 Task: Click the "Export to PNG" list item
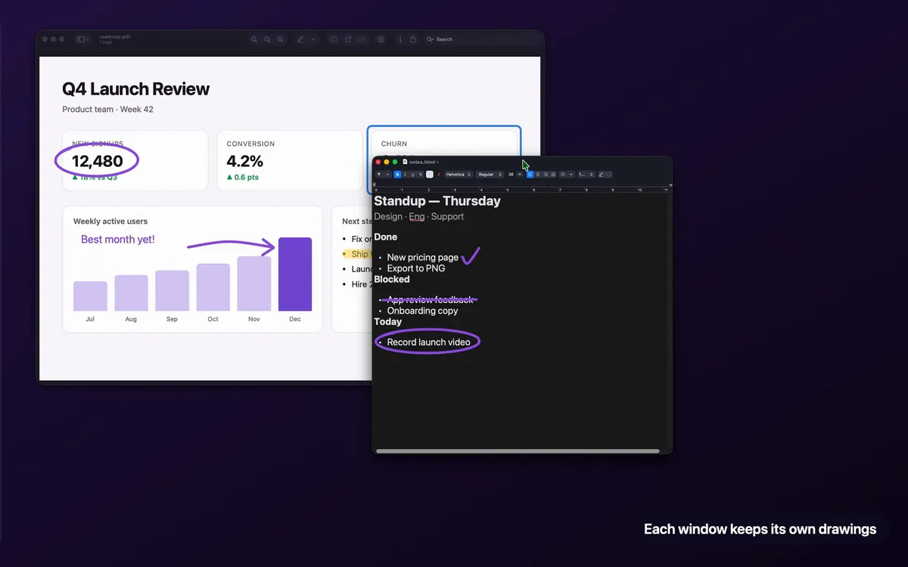416,268
